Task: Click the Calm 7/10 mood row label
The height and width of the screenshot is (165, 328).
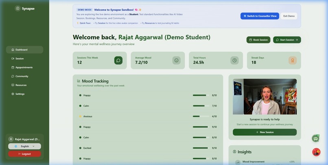Action: [x=86, y=106]
